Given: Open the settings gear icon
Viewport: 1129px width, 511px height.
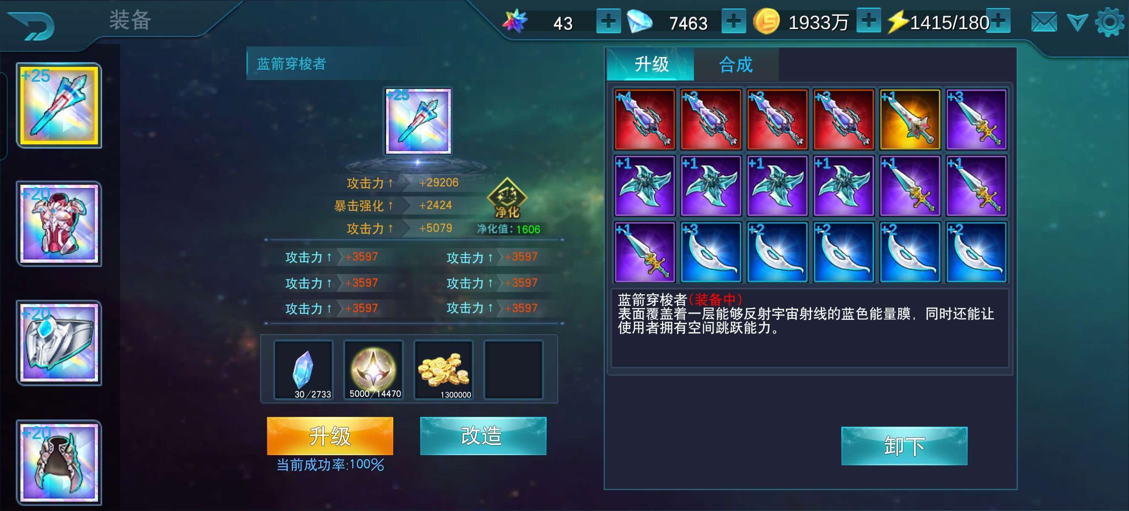Looking at the screenshot, I should pos(1109,22).
